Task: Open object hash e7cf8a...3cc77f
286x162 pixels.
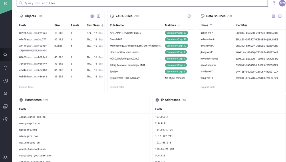Action: pyautogui.click(x=33, y=39)
